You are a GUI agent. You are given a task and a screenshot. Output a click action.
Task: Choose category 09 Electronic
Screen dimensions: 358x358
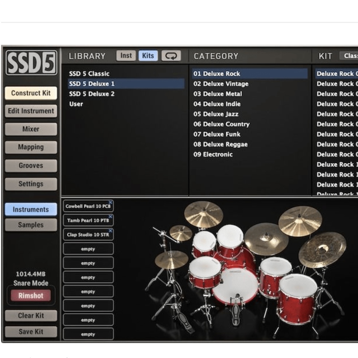250,154
